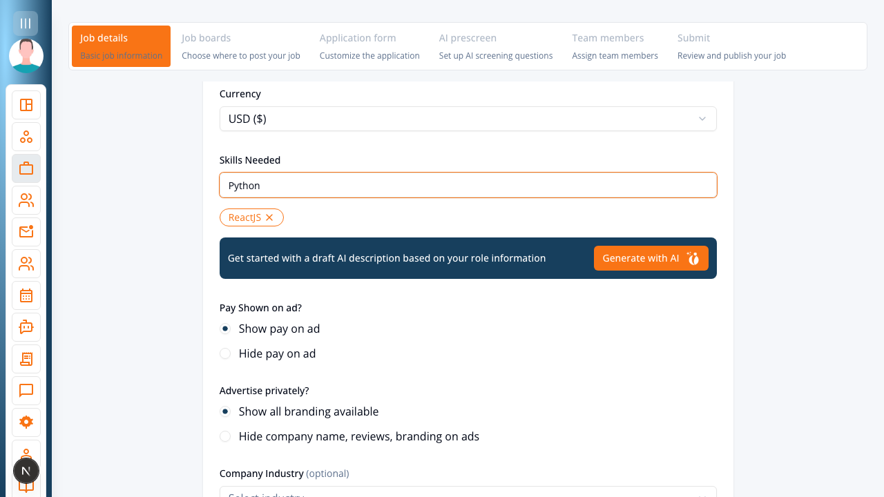Click the three-circles organization icon in sidebar

pos(26,137)
